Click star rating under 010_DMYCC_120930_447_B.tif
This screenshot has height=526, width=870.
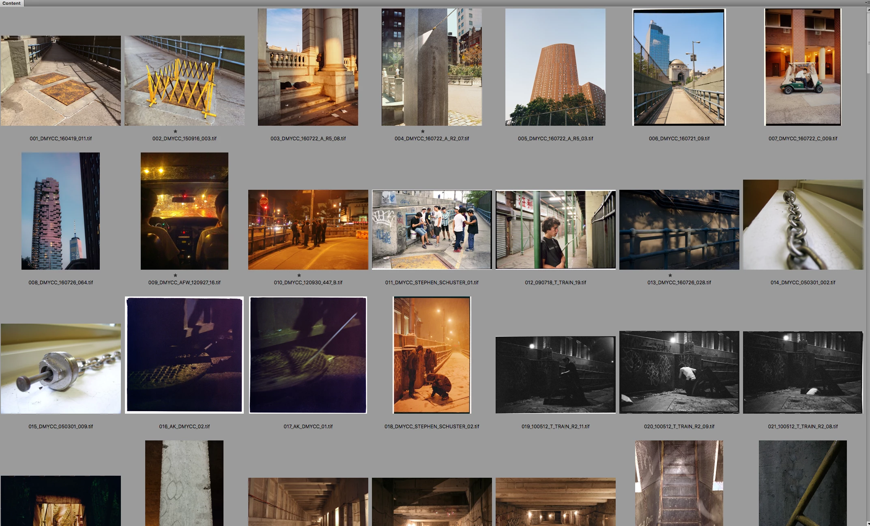[299, 275]
